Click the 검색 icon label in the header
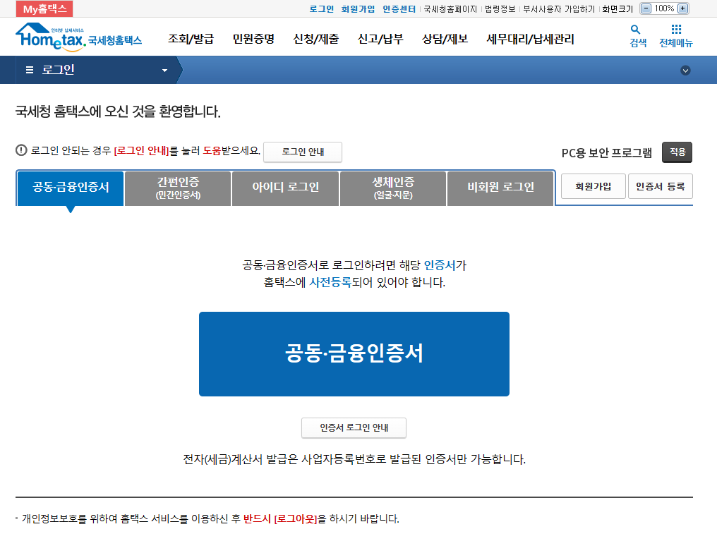This screenshot has height=553, width=717. pyautogui.click(x=636, y=43)
